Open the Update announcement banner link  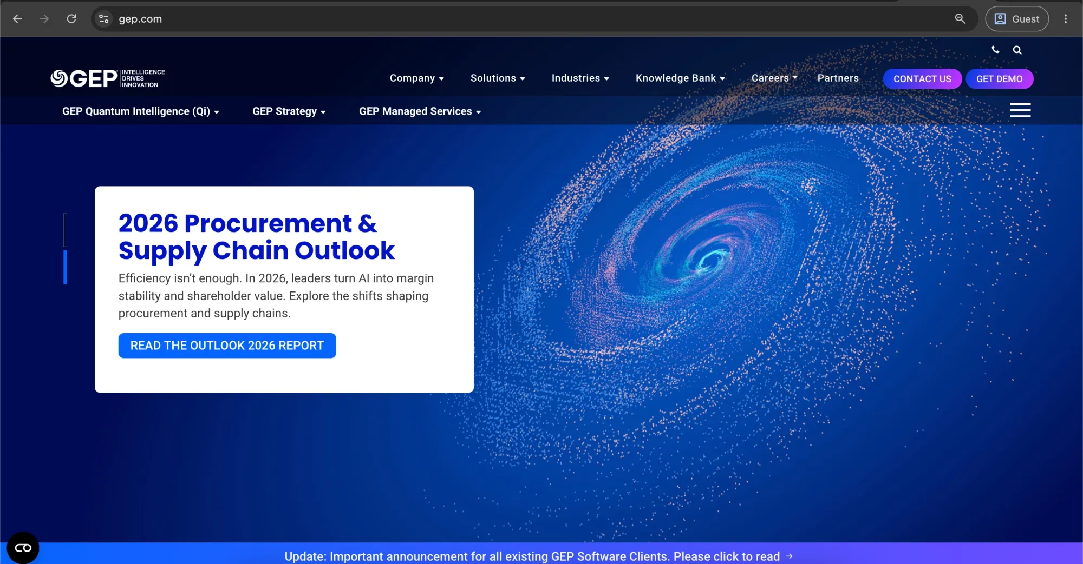(x=532, y=556)
